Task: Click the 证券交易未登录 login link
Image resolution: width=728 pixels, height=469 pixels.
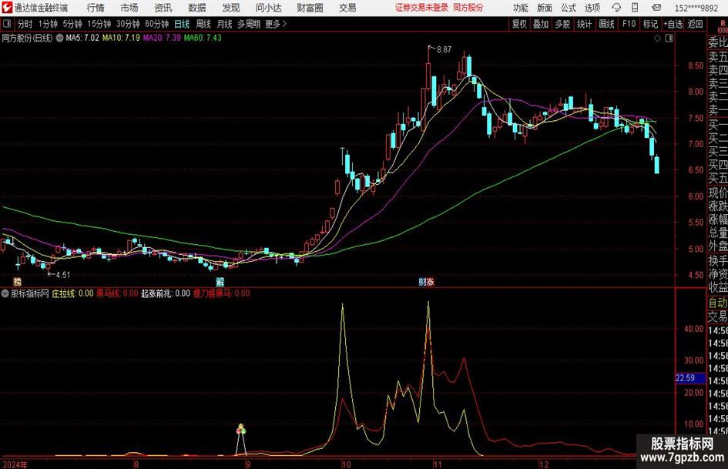Action: (421, 8)
